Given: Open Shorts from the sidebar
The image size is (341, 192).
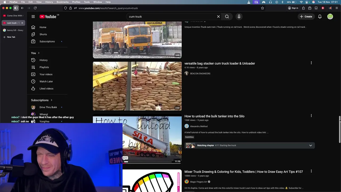Looking at the screenshot, I should (43, 34).
